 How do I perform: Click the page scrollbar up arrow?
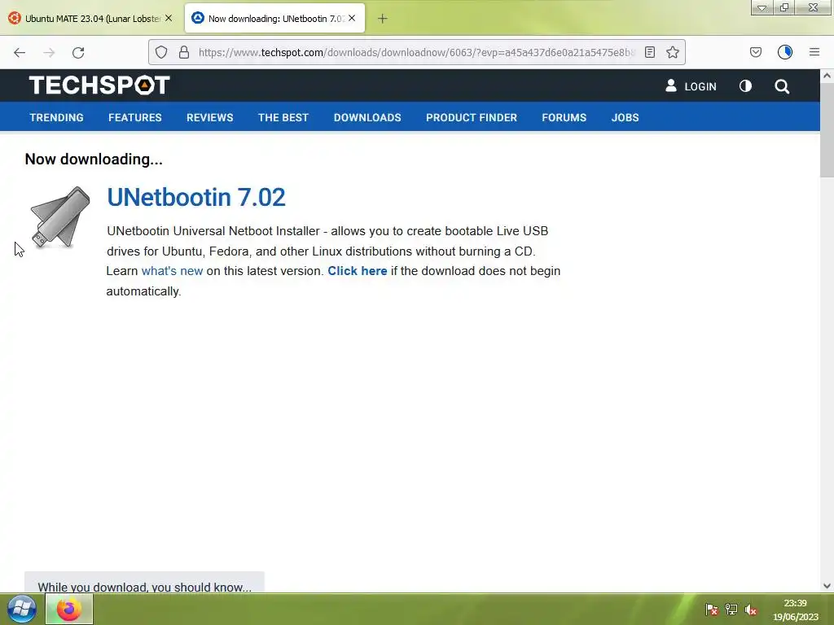tap(827, 76)
